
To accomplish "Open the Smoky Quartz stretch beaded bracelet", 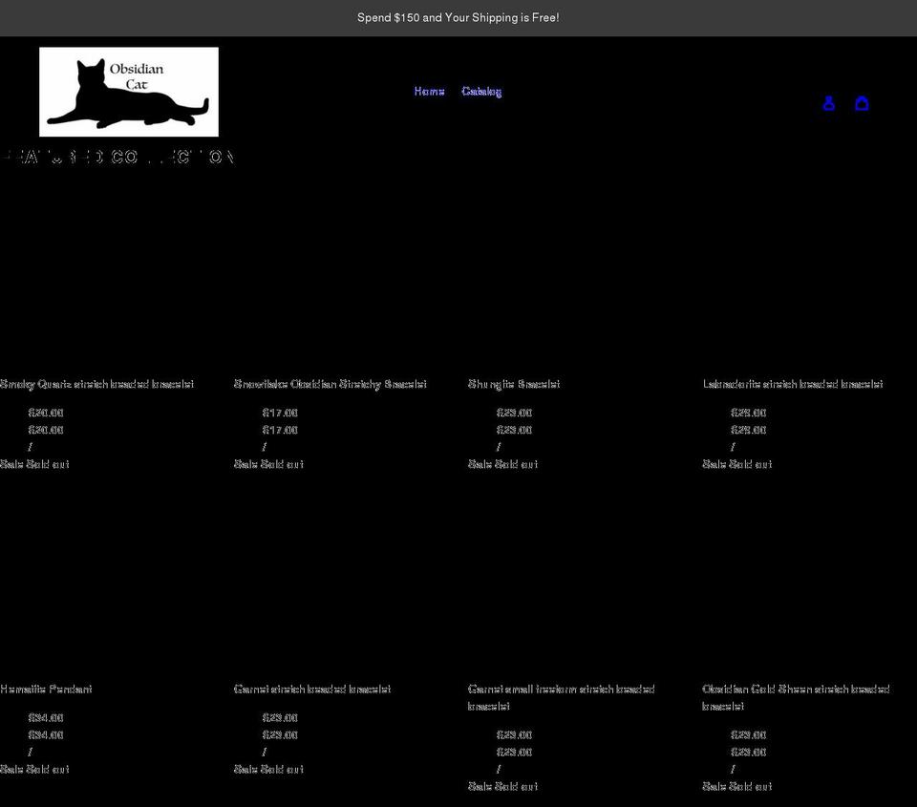I will point(96,384).
